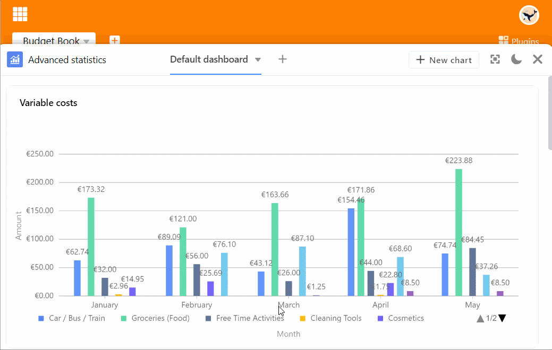Toggle Groceries (Food) legend series
552x350 pixels.
click(155, 318)
